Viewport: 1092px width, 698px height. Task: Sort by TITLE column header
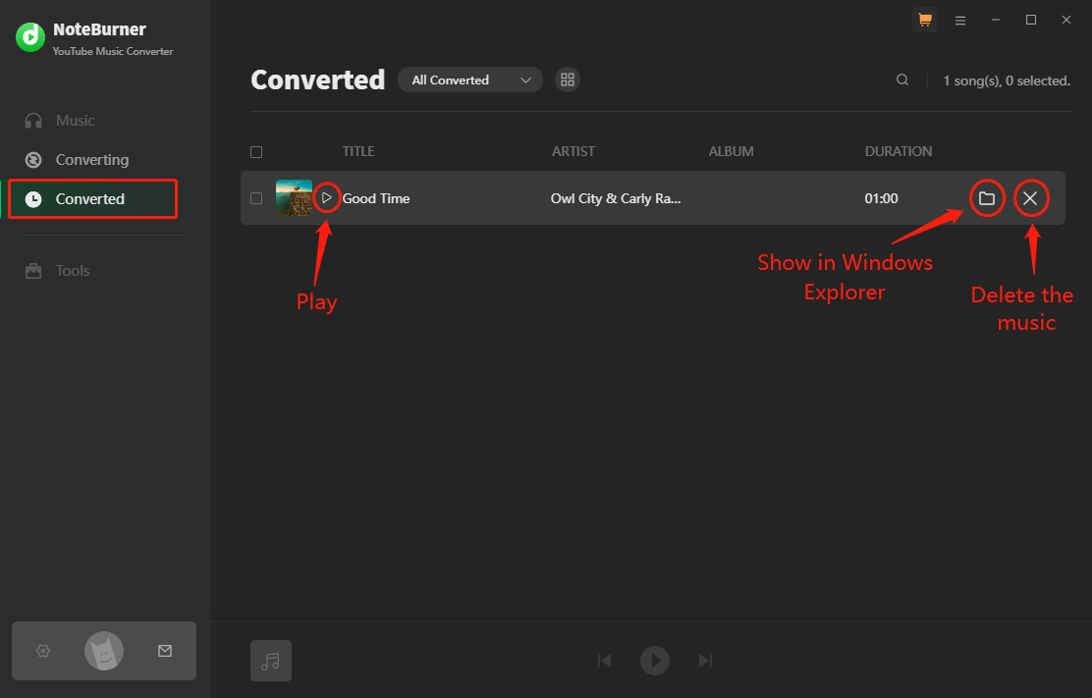click(x=358, y=152)
